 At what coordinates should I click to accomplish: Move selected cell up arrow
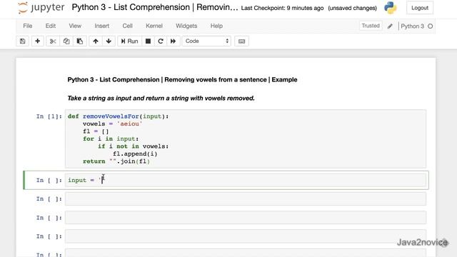(96, 41)
